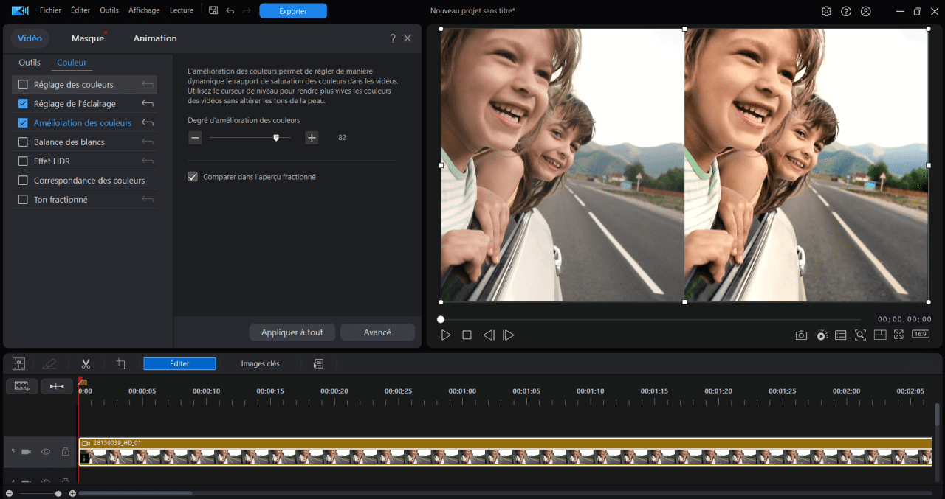Reset Réglage de l'éclairage with arrow icon
Image resolution: width=945 pixels, height=499 pixels.
(x=148, y=104)
